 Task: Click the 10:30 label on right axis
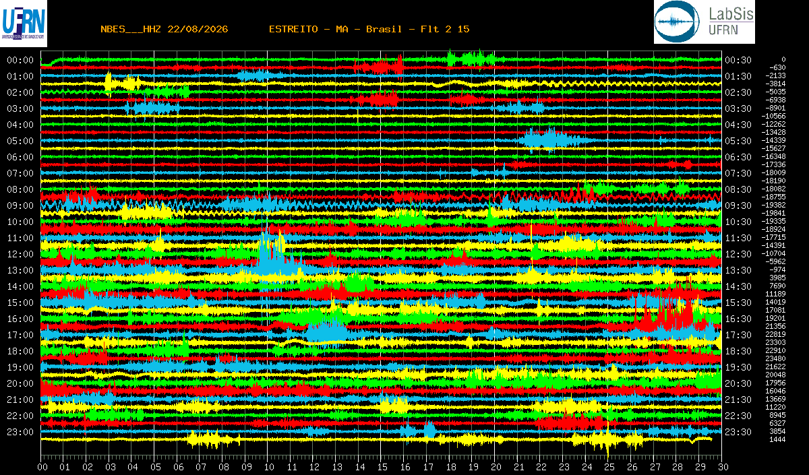(x=738, y=222)
